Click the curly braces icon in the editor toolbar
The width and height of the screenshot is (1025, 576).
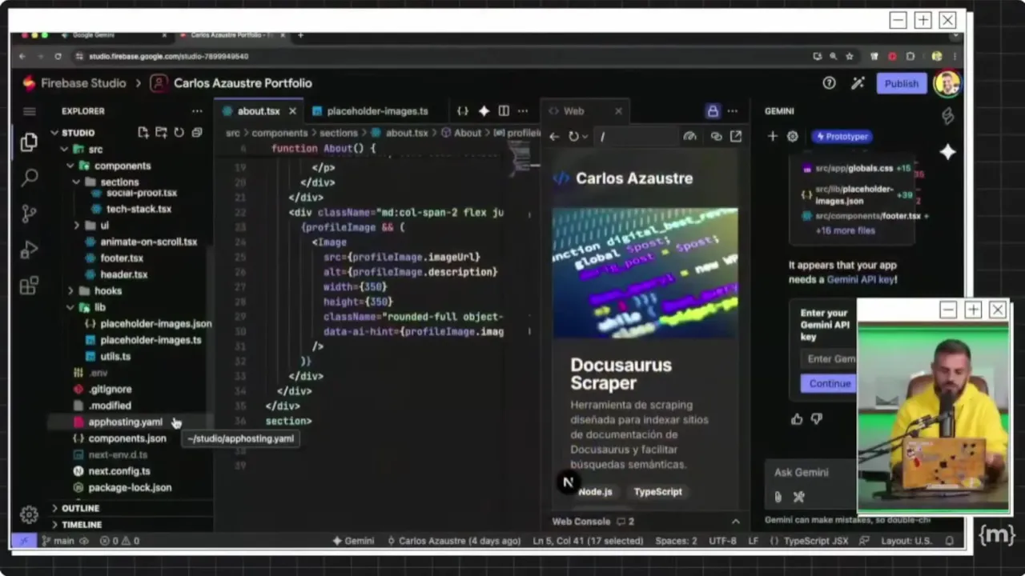tap(463, 111)
